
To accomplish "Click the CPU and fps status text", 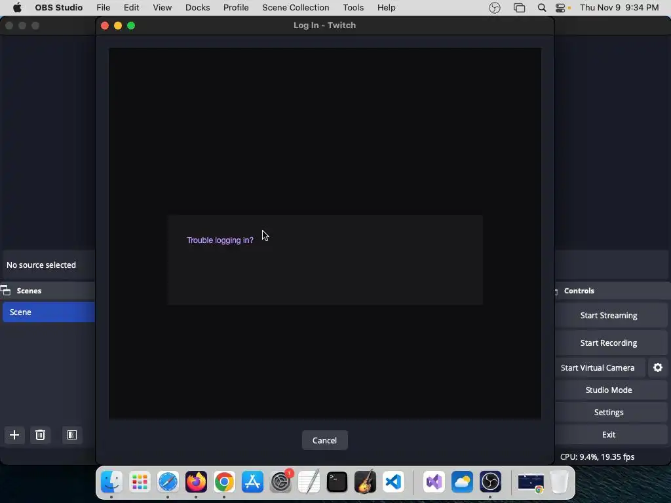I will coord(597,456).
